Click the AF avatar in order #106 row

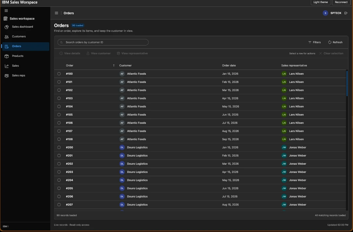[122, 123]
